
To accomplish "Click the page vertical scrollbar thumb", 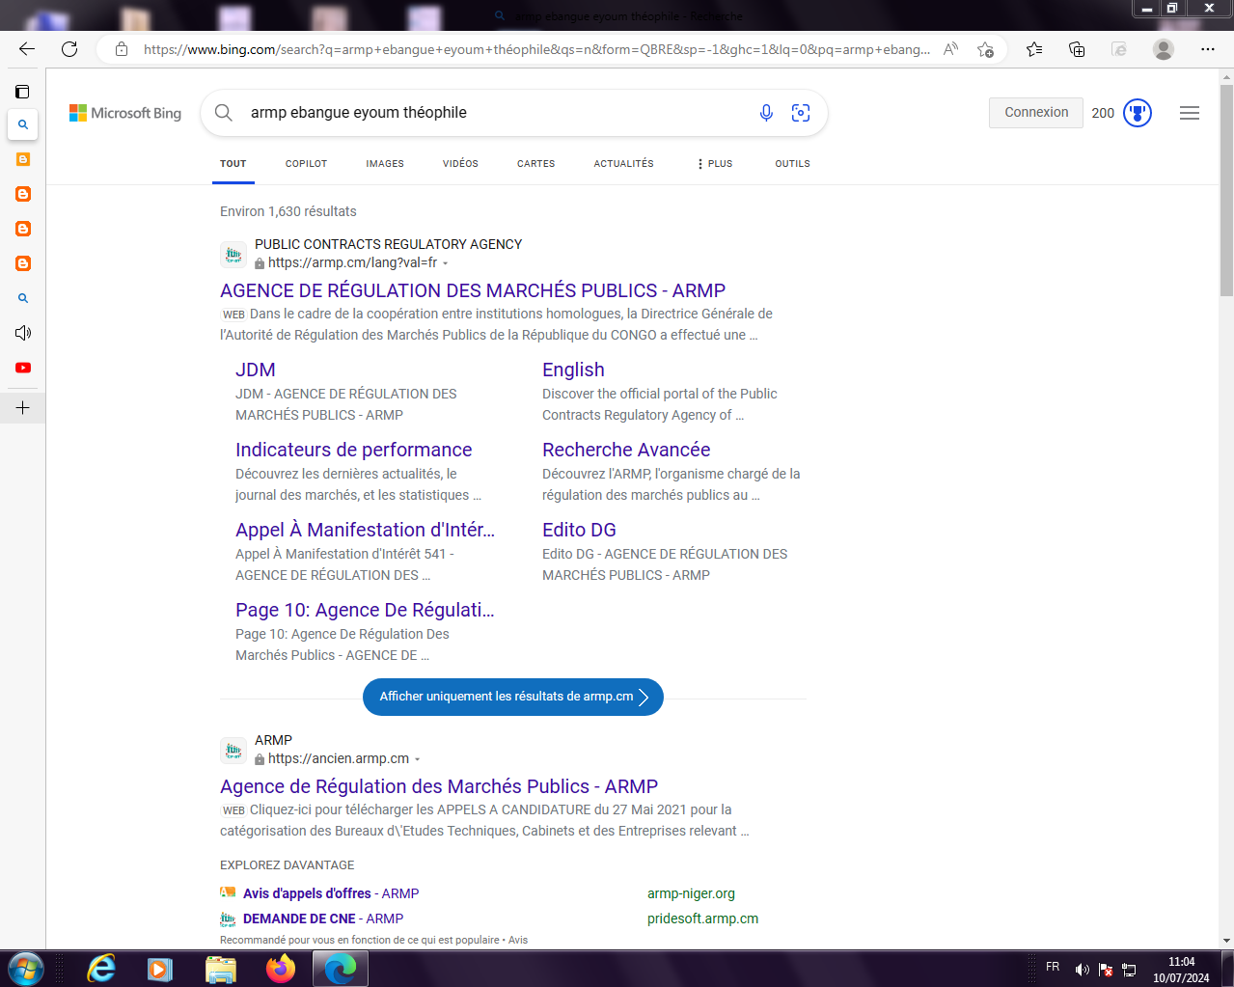I will 1226,190.
